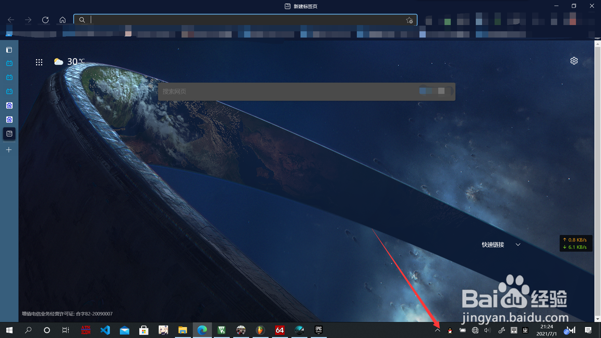Click the page scrollbar down arrow

[x=598, y=319]
